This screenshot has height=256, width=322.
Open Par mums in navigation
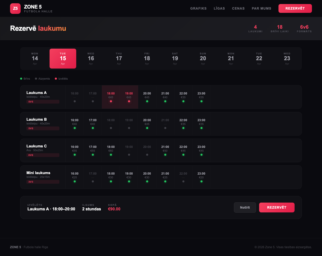tap(261, 9)
